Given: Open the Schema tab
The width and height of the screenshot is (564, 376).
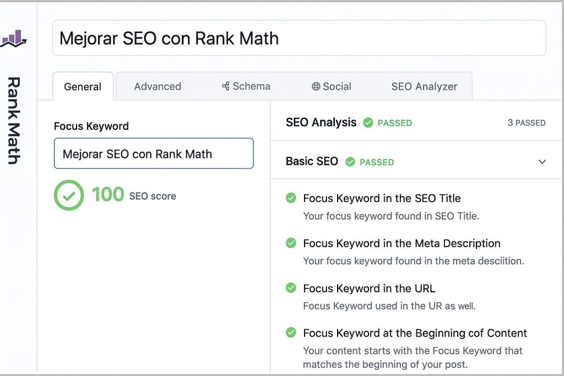Looking at the screenshot, I should pyautogui.click(x=246, y=86).
